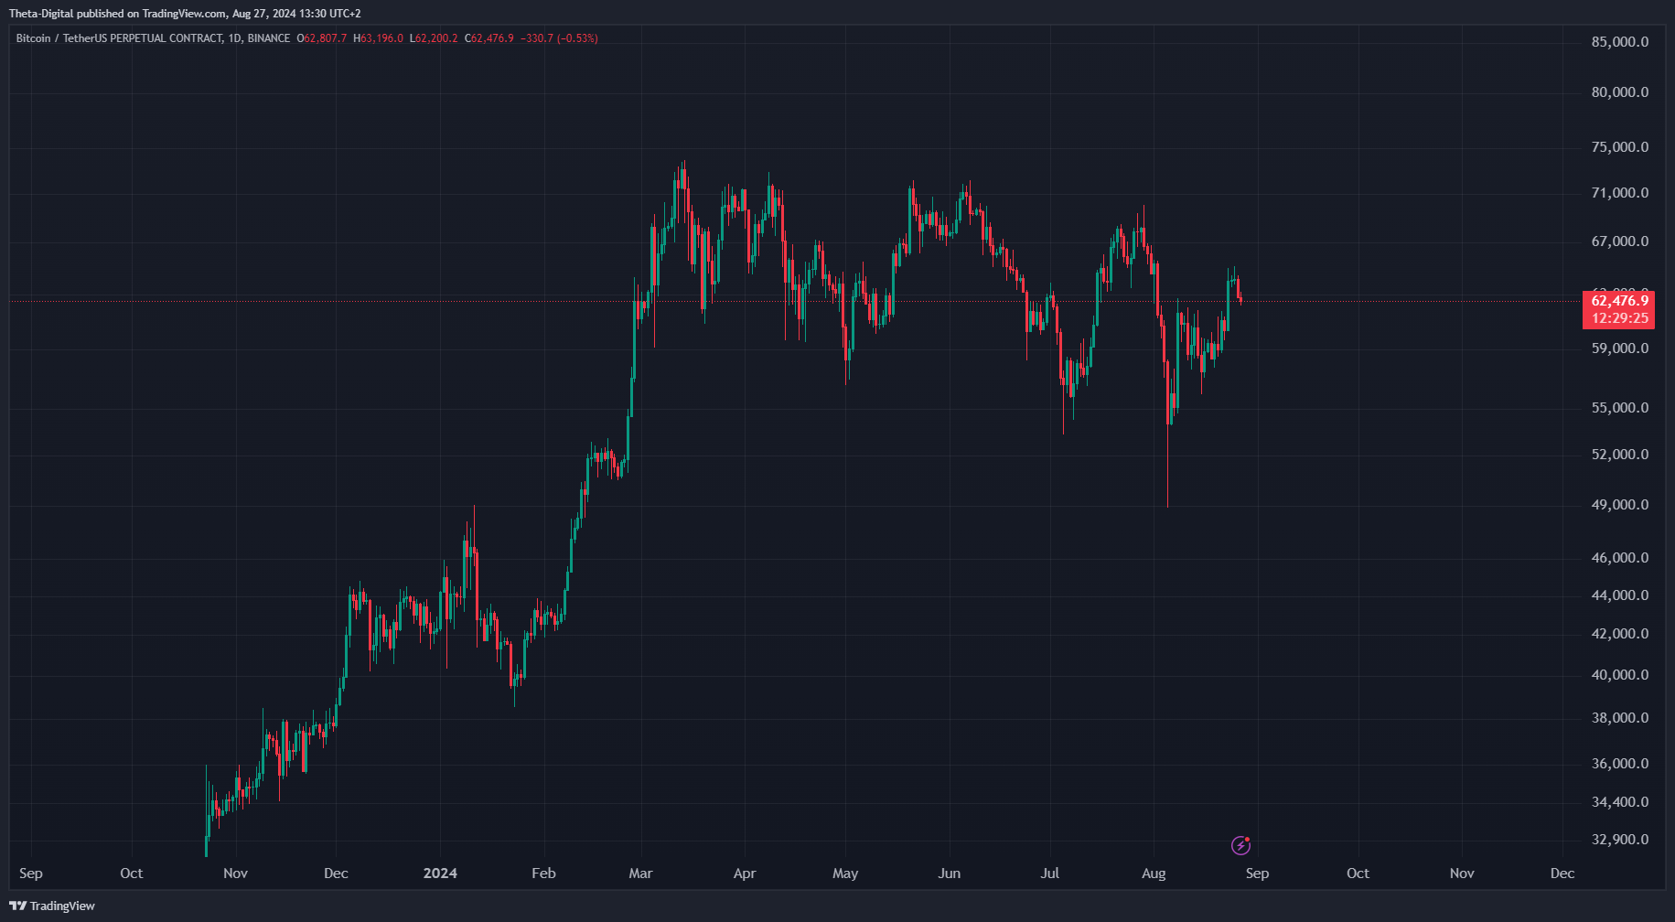The image size is (1675, 922).
Task: Click the 59,000.0 price axis label
Action: tap(1620, 348)
